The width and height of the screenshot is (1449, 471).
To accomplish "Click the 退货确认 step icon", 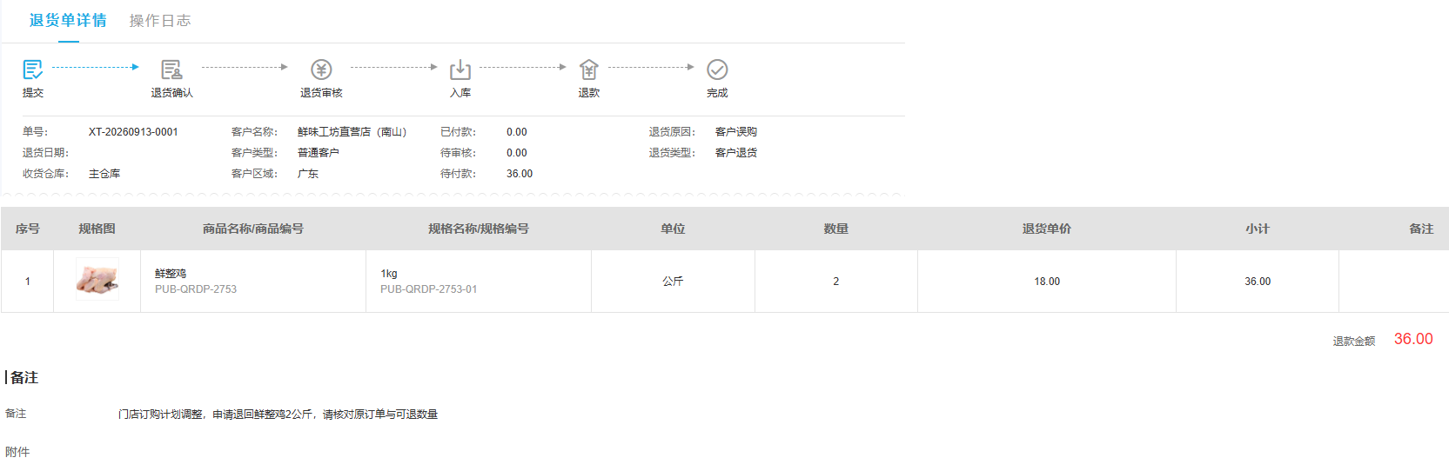I will click(171, 69).
